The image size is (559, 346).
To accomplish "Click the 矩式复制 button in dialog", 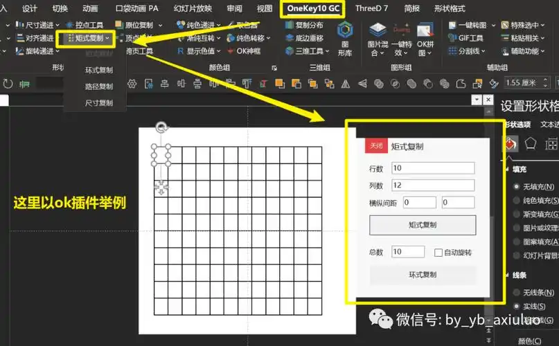I will tap(423, 225).
